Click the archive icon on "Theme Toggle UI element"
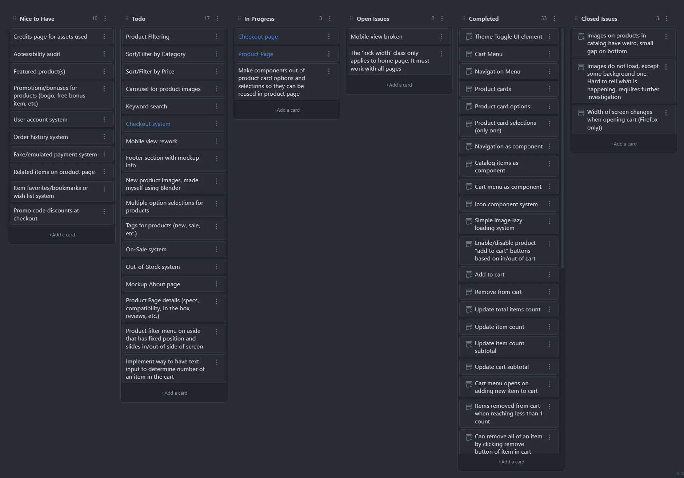This screenshot has width=684, height=478. pyautogui.click(x=469, y=36)
